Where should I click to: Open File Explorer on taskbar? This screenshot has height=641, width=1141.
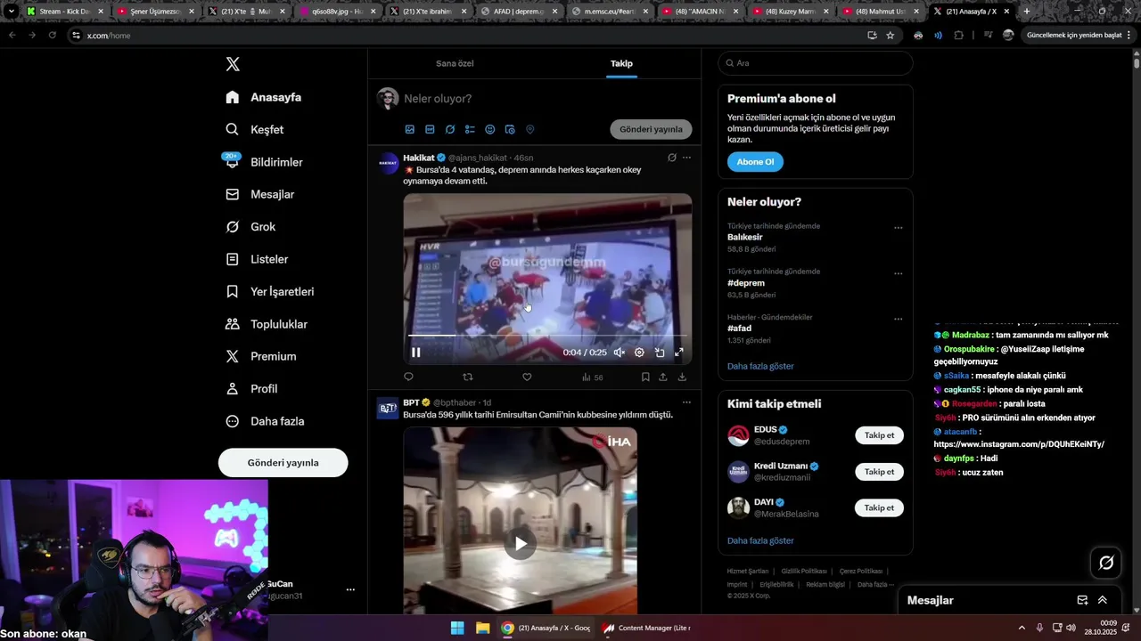point(482,628)
